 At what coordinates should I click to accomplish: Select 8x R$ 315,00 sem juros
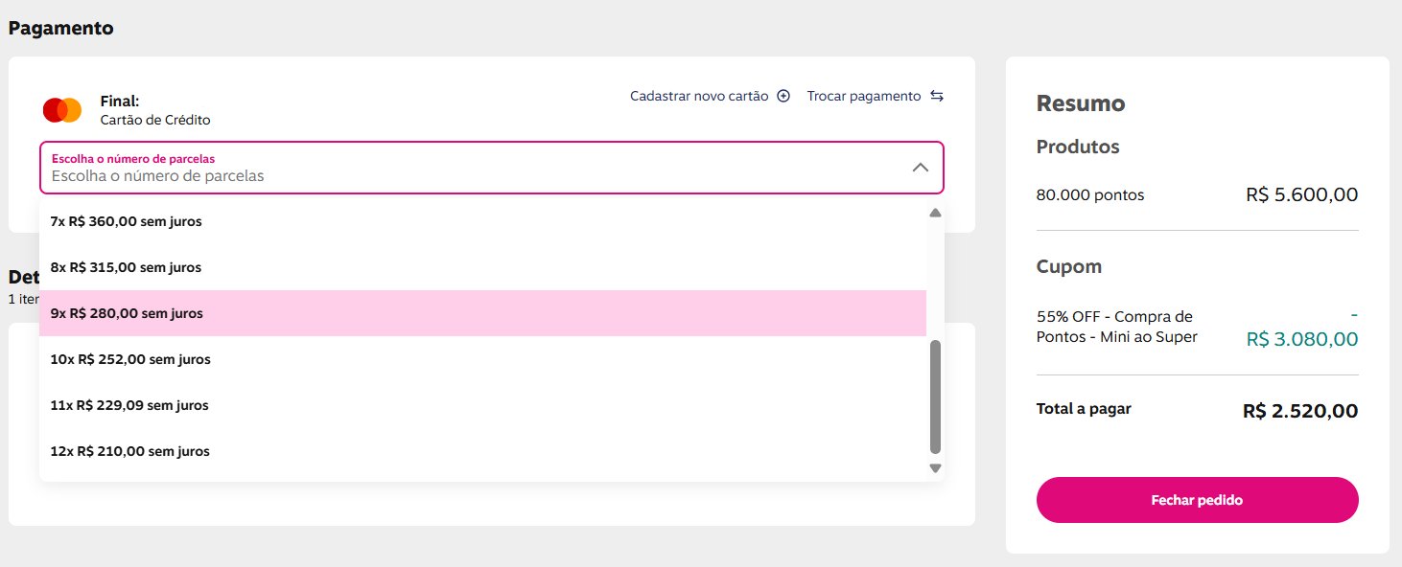click(127, 267)
